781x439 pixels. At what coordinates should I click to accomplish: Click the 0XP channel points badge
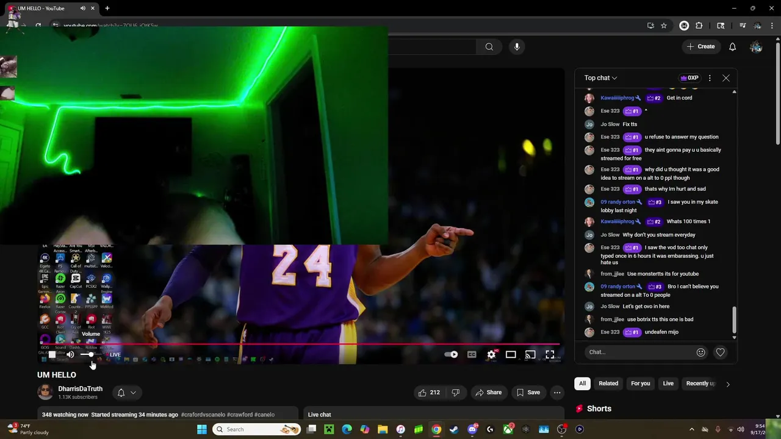tap(689, 78)
